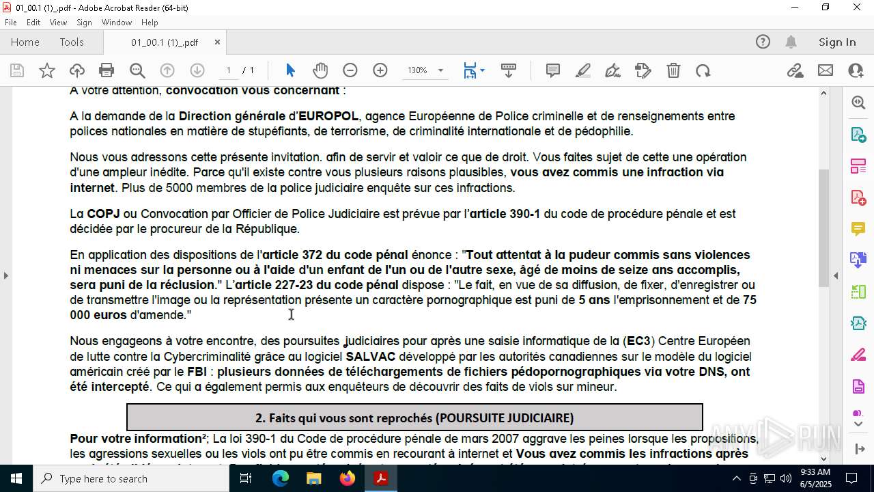Select the 01_00.1 (1)_.pdf document tab
This screenshot has height=492, width=874.
point(165,42)
